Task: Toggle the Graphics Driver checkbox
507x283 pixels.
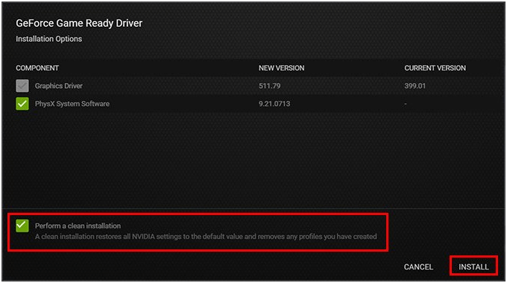Action: coord(22,86)
